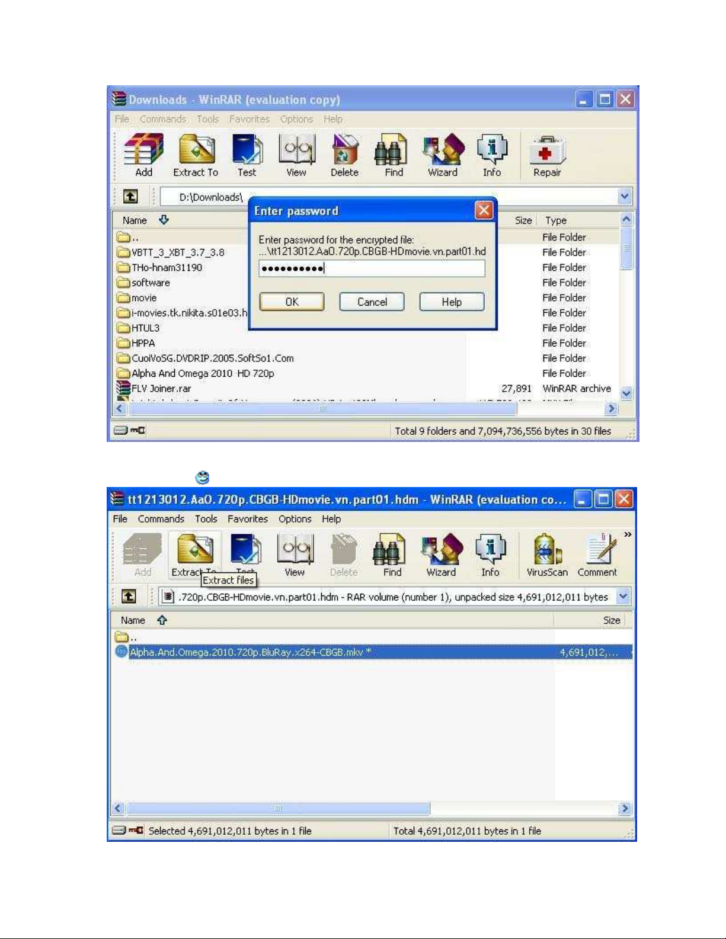Click the Repair icon with the first-aid kit
The image size is (726, 939).
547,156
